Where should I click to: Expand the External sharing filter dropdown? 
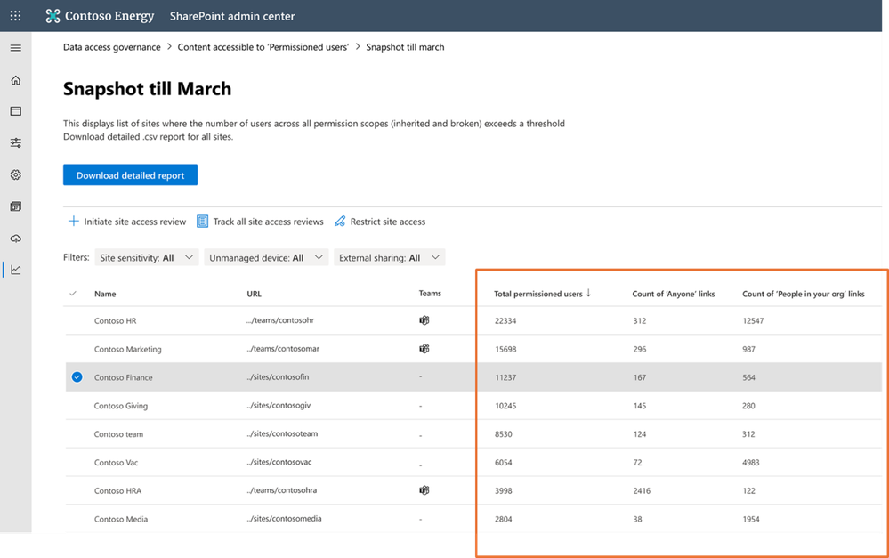pyautogui.click(x=389, y=258)
